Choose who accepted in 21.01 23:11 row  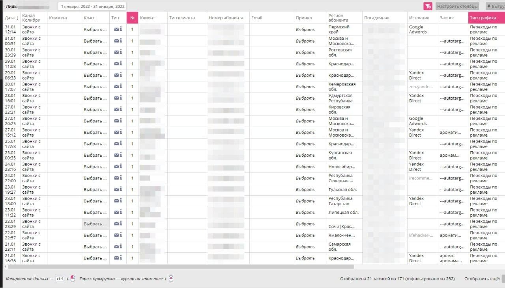coord(305,246)
